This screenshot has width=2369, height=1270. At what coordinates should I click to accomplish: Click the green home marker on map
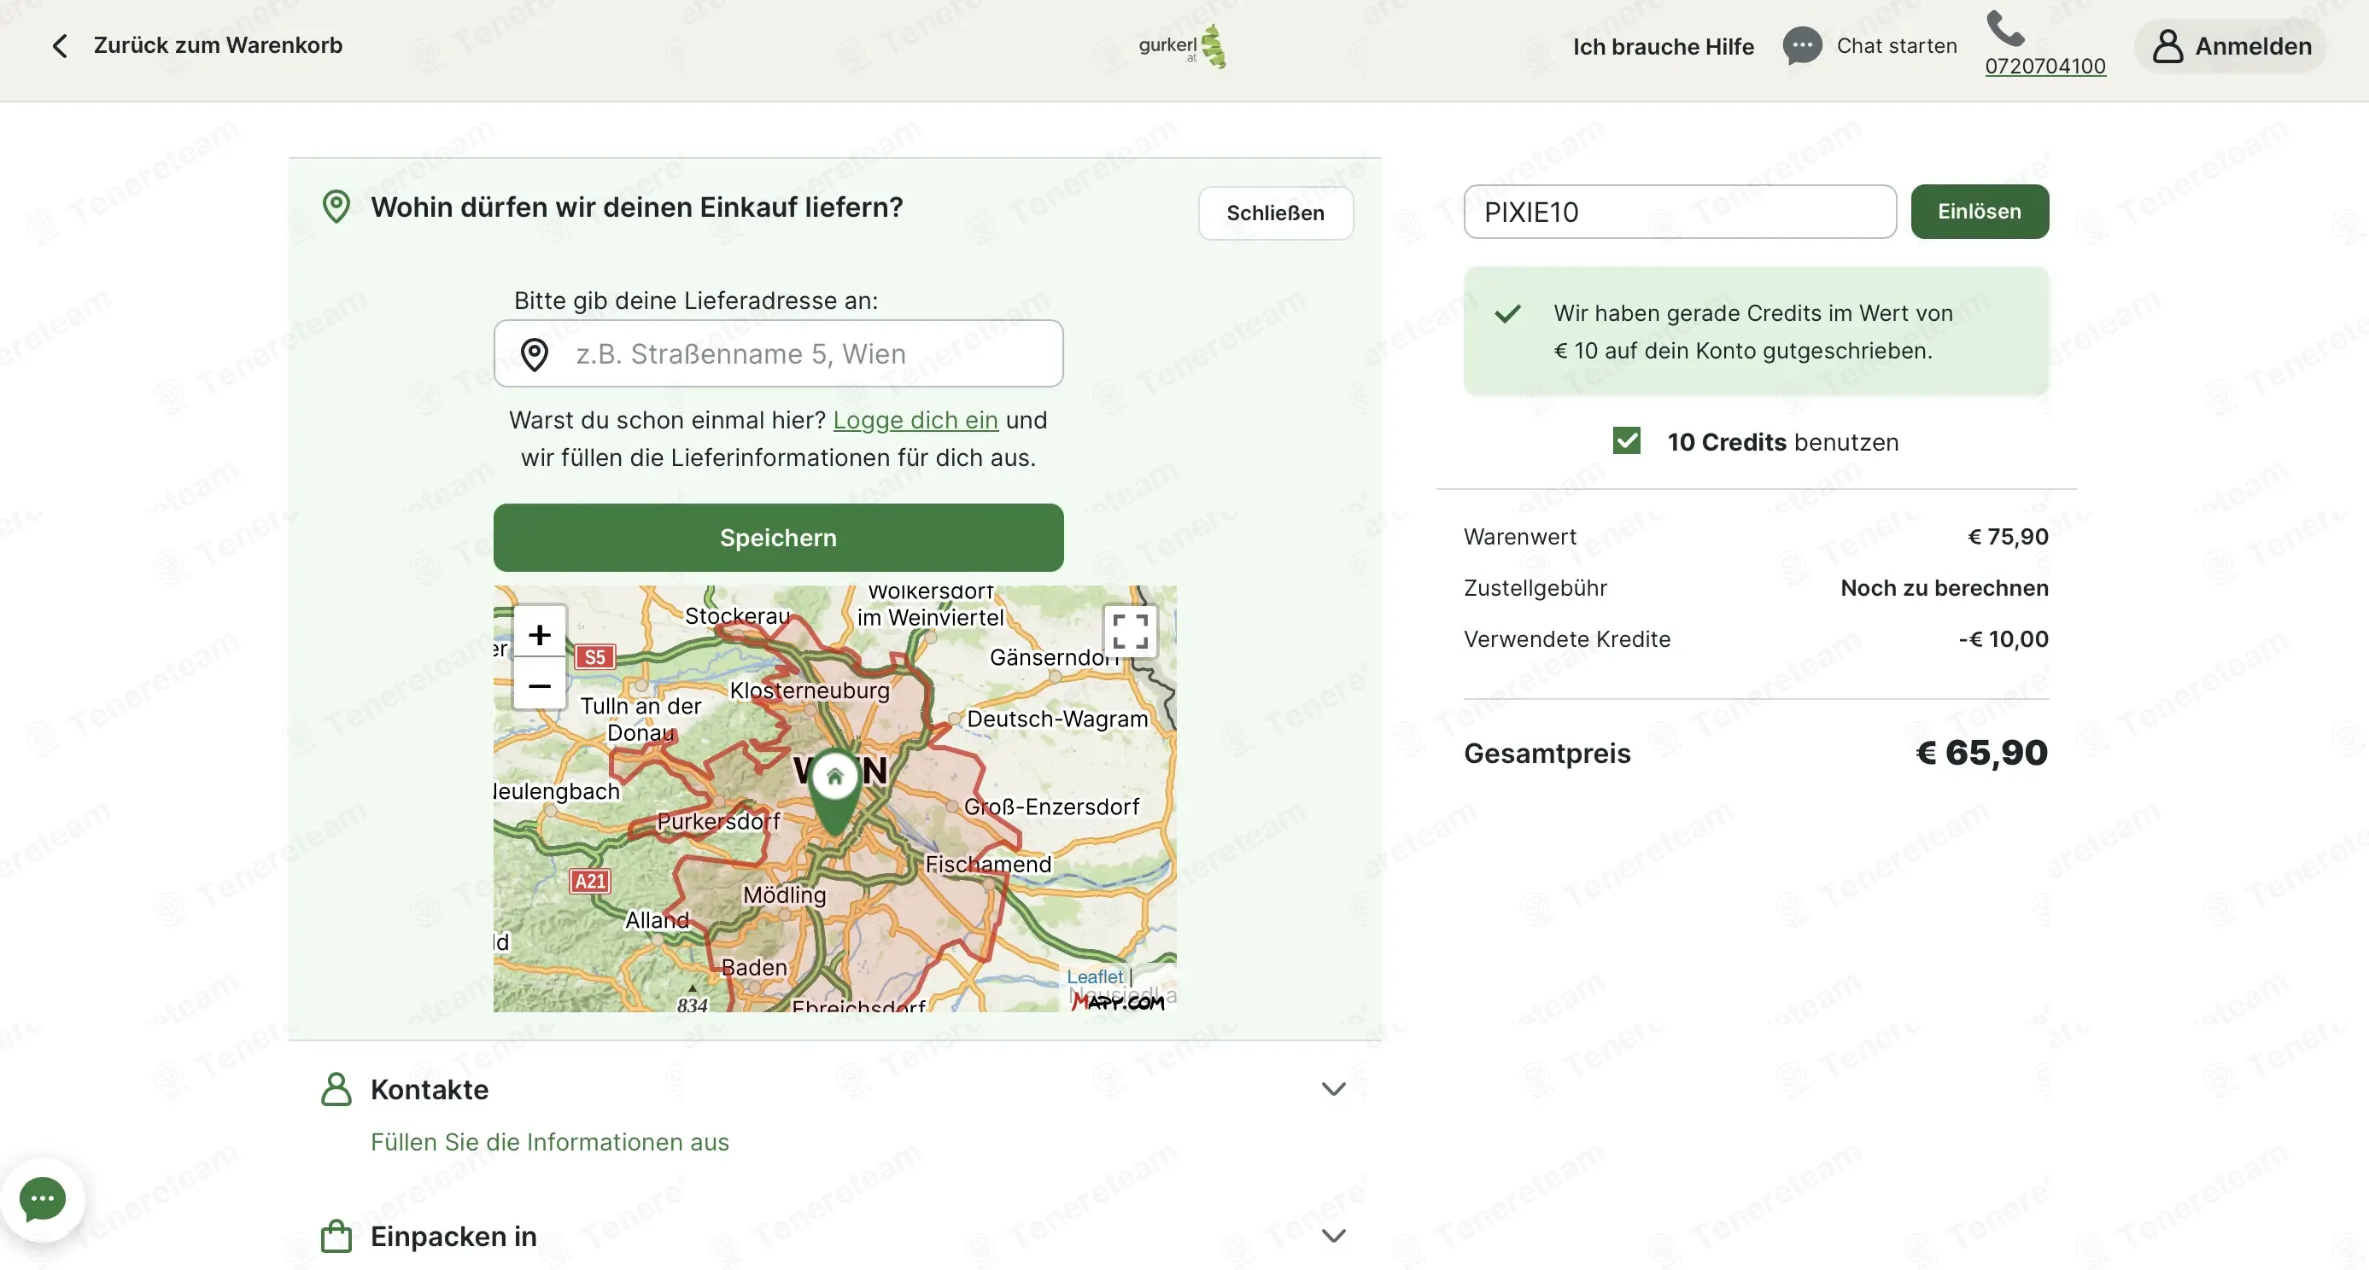(834, 790)
